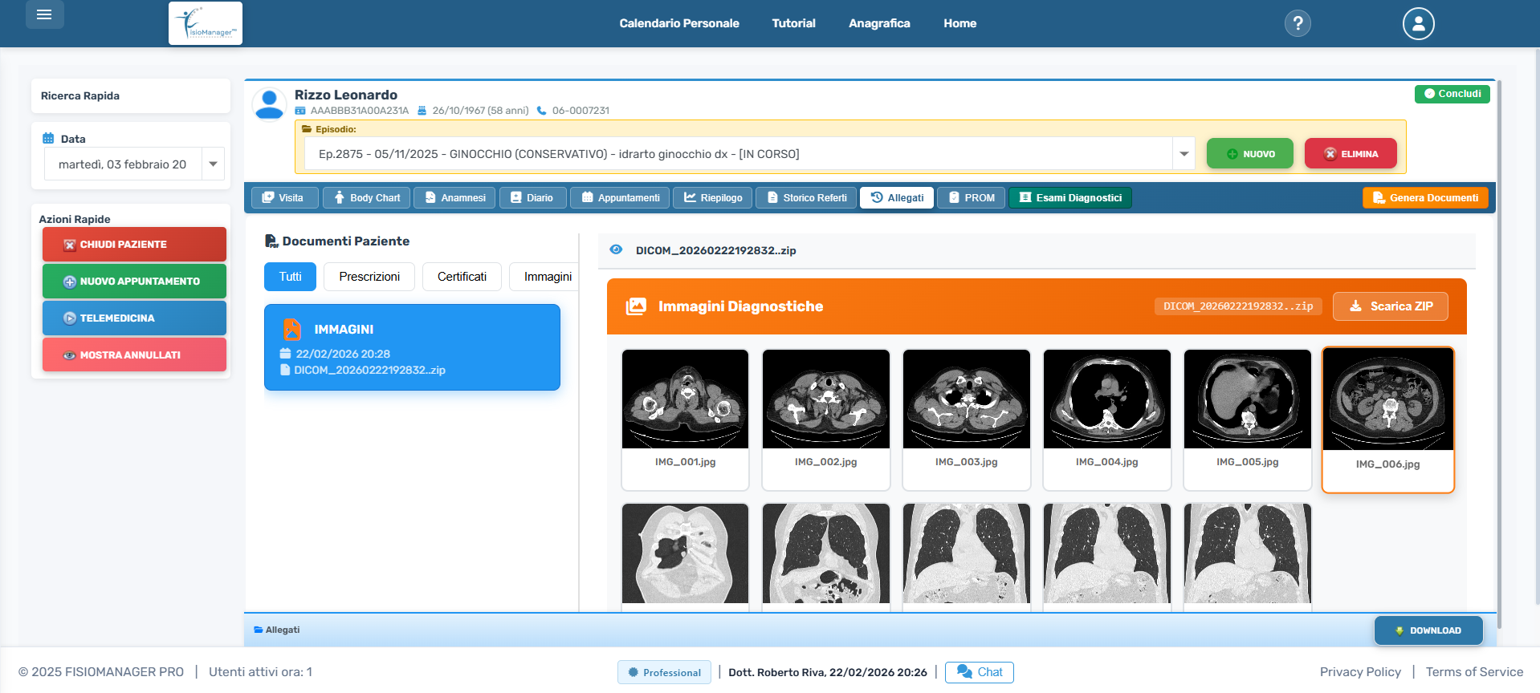
Task: Open the user profile account icon
Action: coord(1418,23)
